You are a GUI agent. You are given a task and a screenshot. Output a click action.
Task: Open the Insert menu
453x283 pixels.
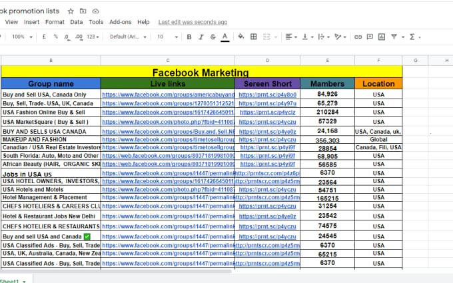(31, 22)
